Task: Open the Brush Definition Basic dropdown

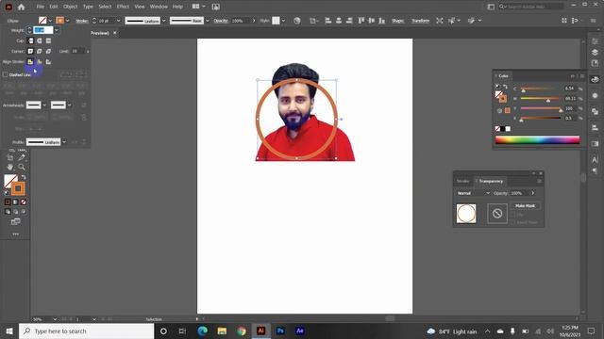Action: [x=208, y=21]
